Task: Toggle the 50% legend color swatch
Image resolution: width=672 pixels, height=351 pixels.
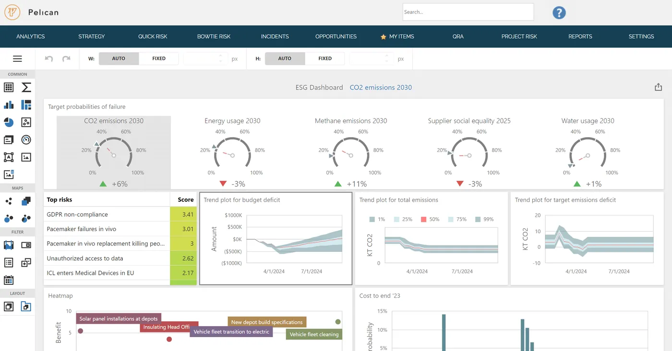Action: [424, 219]
